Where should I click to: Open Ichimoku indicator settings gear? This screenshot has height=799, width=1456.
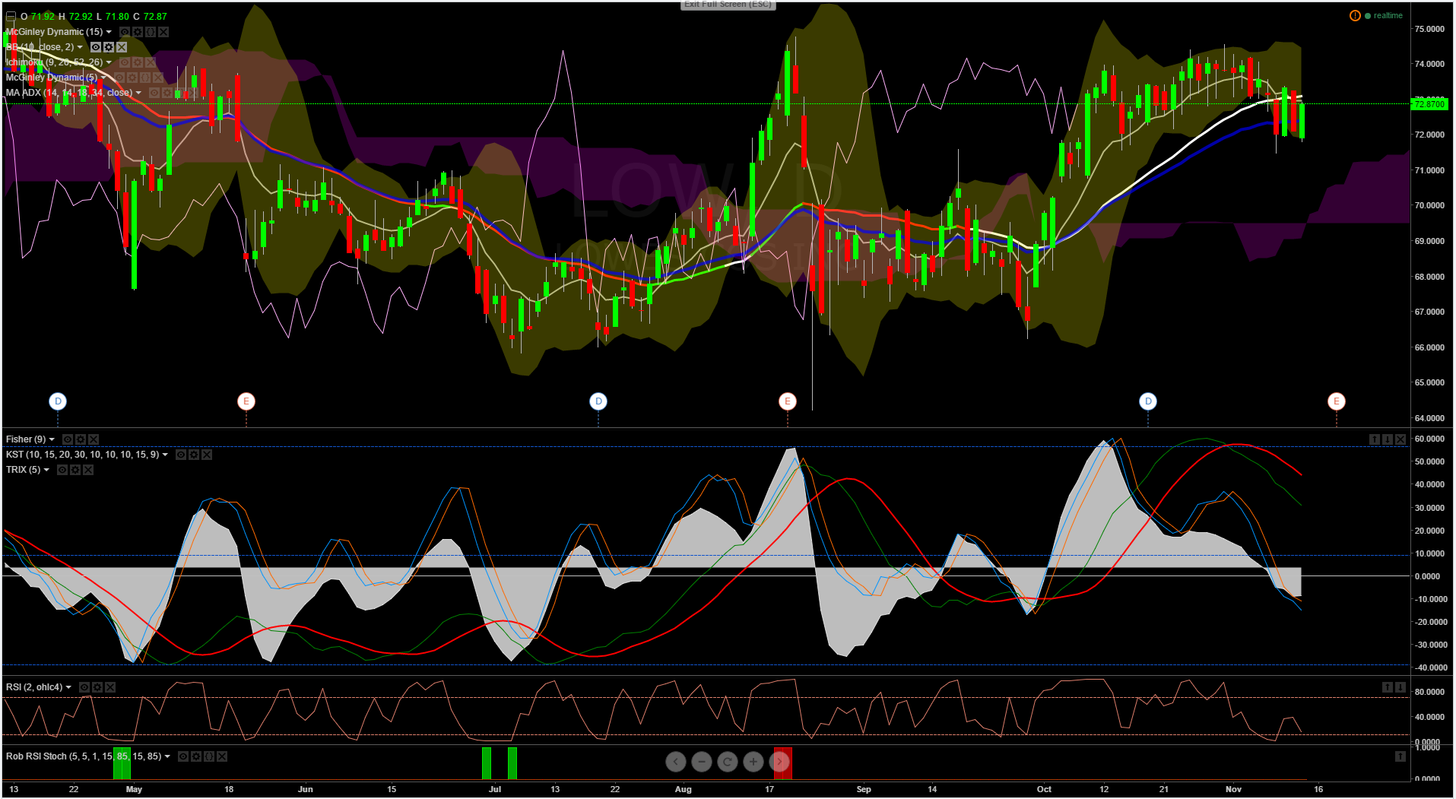(x=138, y=62)
